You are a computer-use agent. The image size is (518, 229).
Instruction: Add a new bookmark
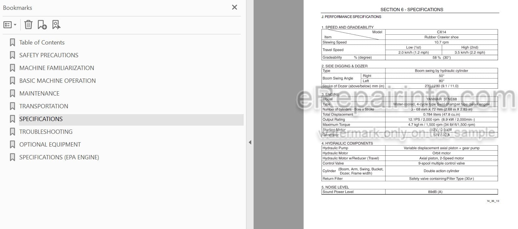click(42, 25)
